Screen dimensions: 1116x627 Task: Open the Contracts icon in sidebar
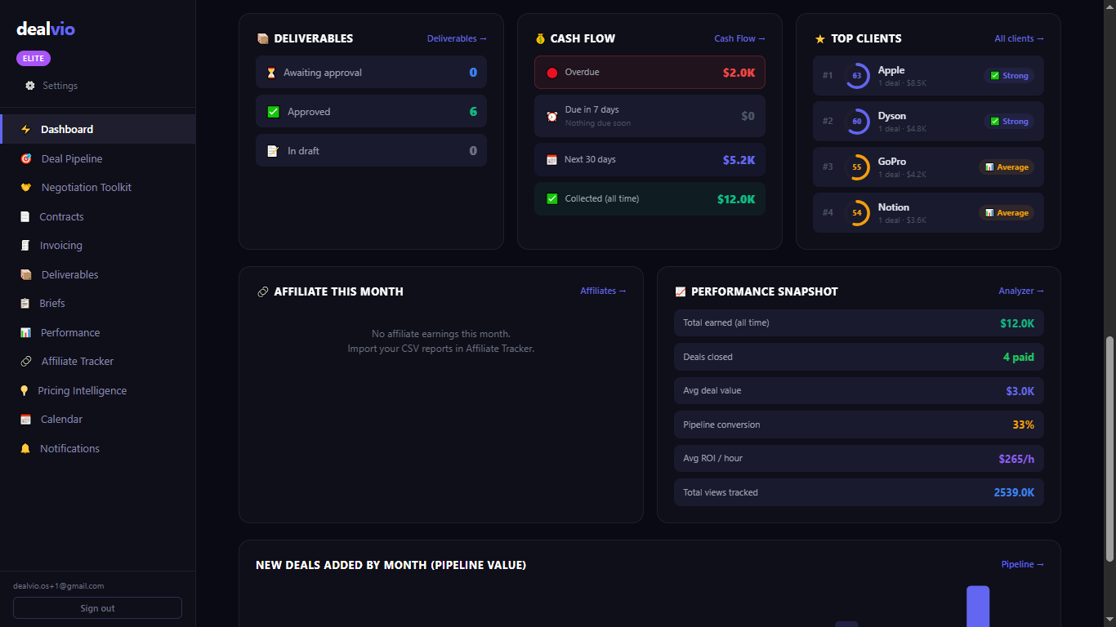coord(24,216)
